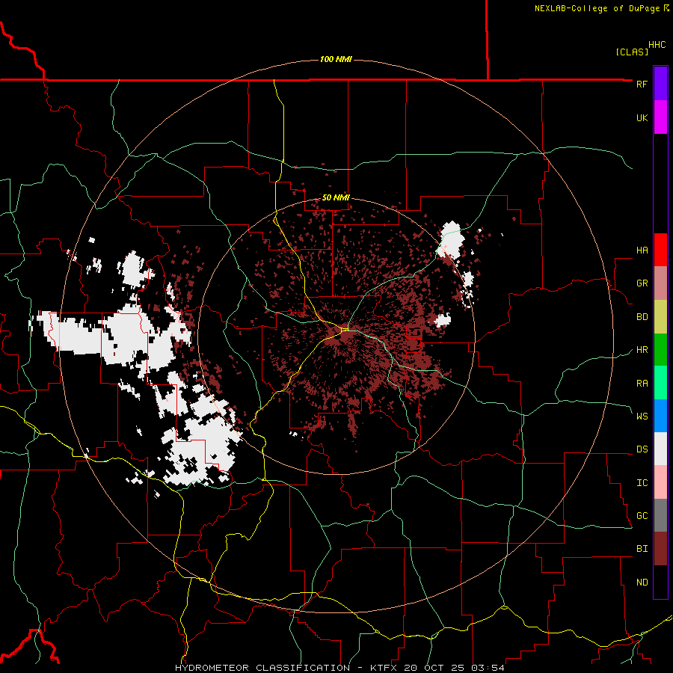Screen dimensions: 673x673
Task: Click the WS blue legend swatch
Action: coord(660,416)
